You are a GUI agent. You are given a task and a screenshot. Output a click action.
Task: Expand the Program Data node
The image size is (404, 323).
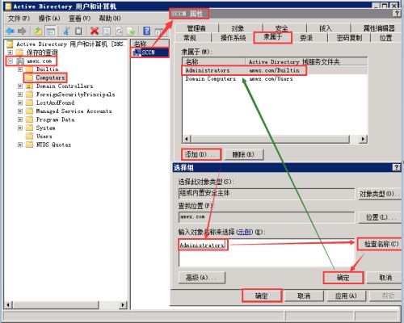tap(20, 120)
